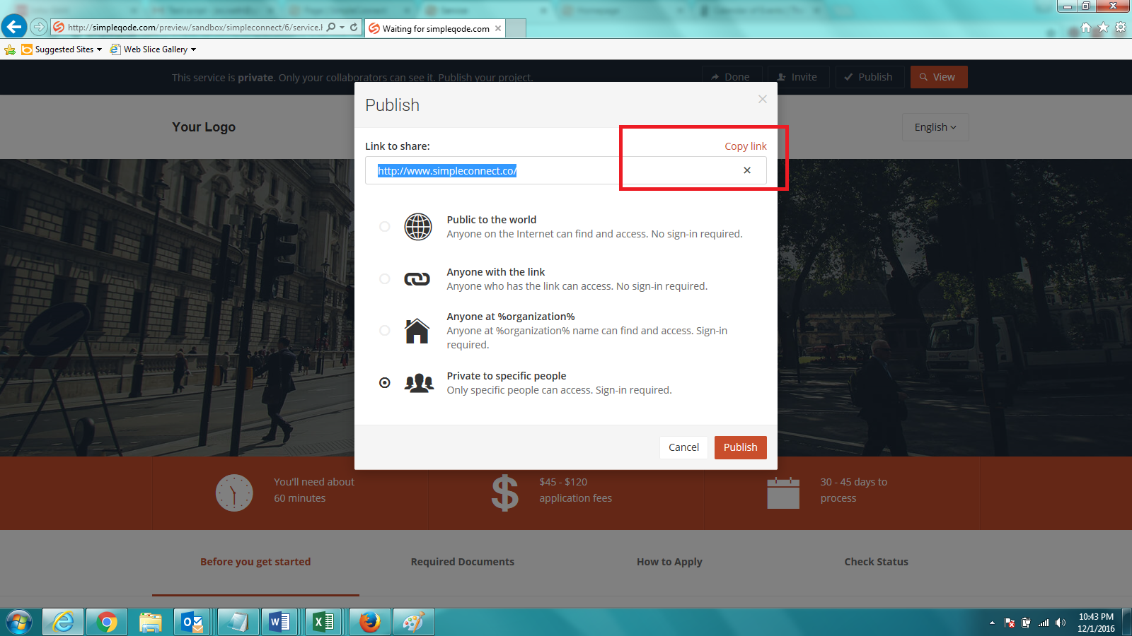Expand the Web Slice Gallery dropdown

tap(193, 49)
